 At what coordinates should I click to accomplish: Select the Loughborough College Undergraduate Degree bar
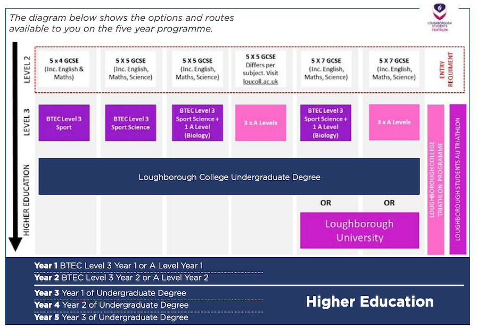(229, 177)
